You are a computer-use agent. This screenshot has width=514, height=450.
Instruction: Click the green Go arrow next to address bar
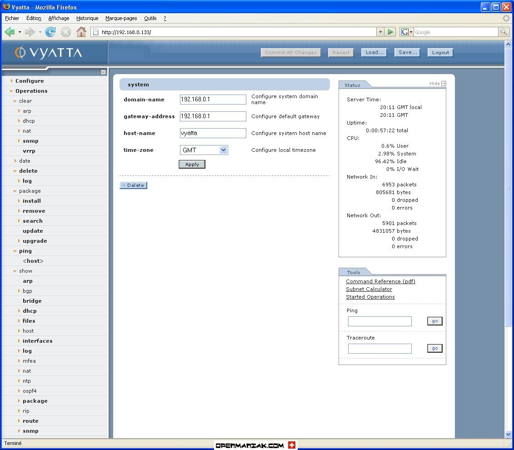pyautogui.click(x=390, y=32)
